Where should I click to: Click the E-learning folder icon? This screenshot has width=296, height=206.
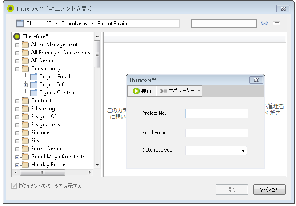click(x=25, y=109)
